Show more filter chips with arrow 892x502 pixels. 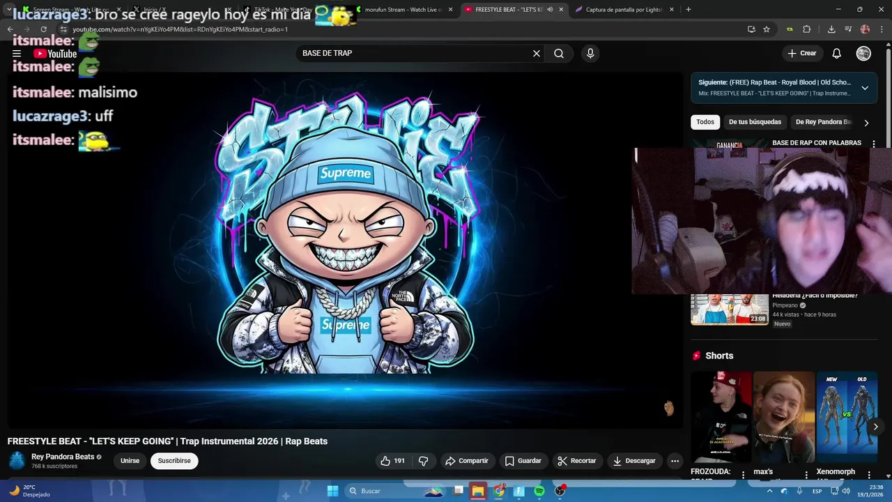point(866,123)
